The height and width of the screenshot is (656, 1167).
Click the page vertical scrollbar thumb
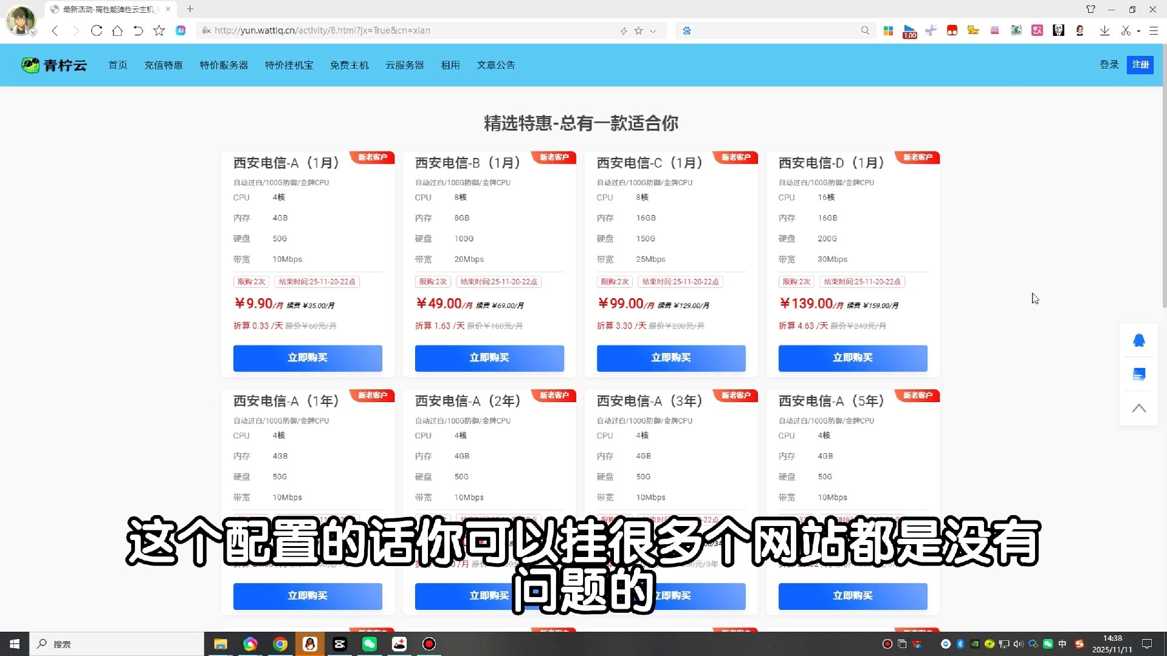tap(1164, 176)
